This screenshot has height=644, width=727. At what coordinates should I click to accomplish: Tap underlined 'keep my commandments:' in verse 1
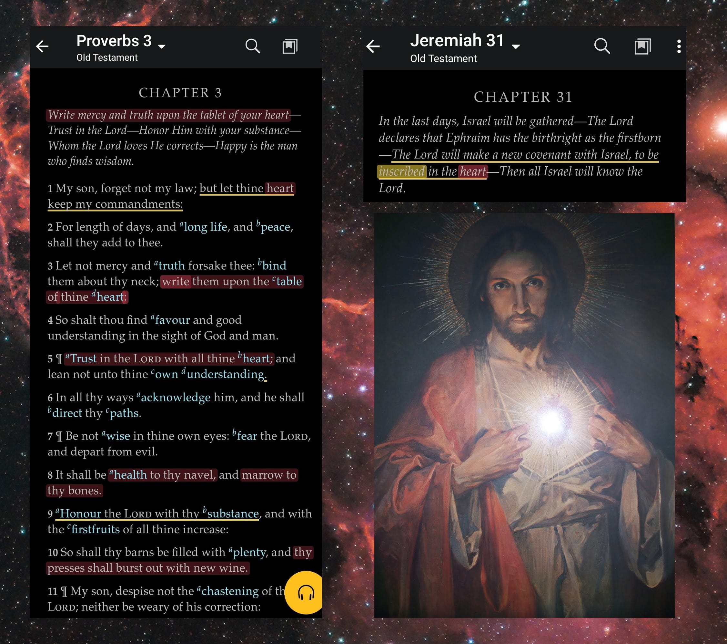pyautogui.click(x=115, y=204)
